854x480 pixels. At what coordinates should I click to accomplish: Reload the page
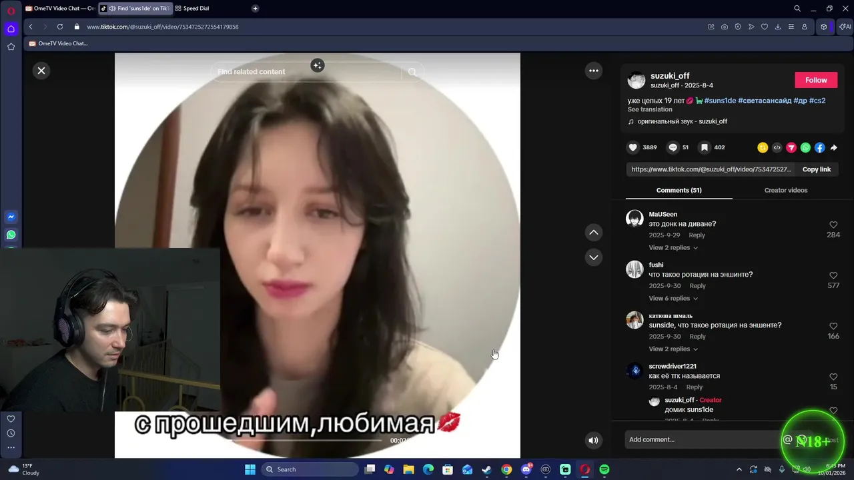pyautogui.click(x=60, y=27)
